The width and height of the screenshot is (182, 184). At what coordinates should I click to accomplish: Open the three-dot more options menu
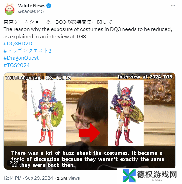173,6
